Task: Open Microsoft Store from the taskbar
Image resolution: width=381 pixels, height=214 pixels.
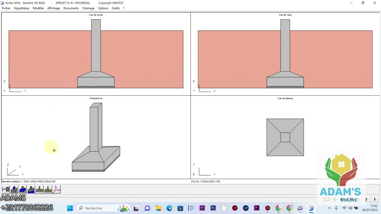Action: (180, 208)
